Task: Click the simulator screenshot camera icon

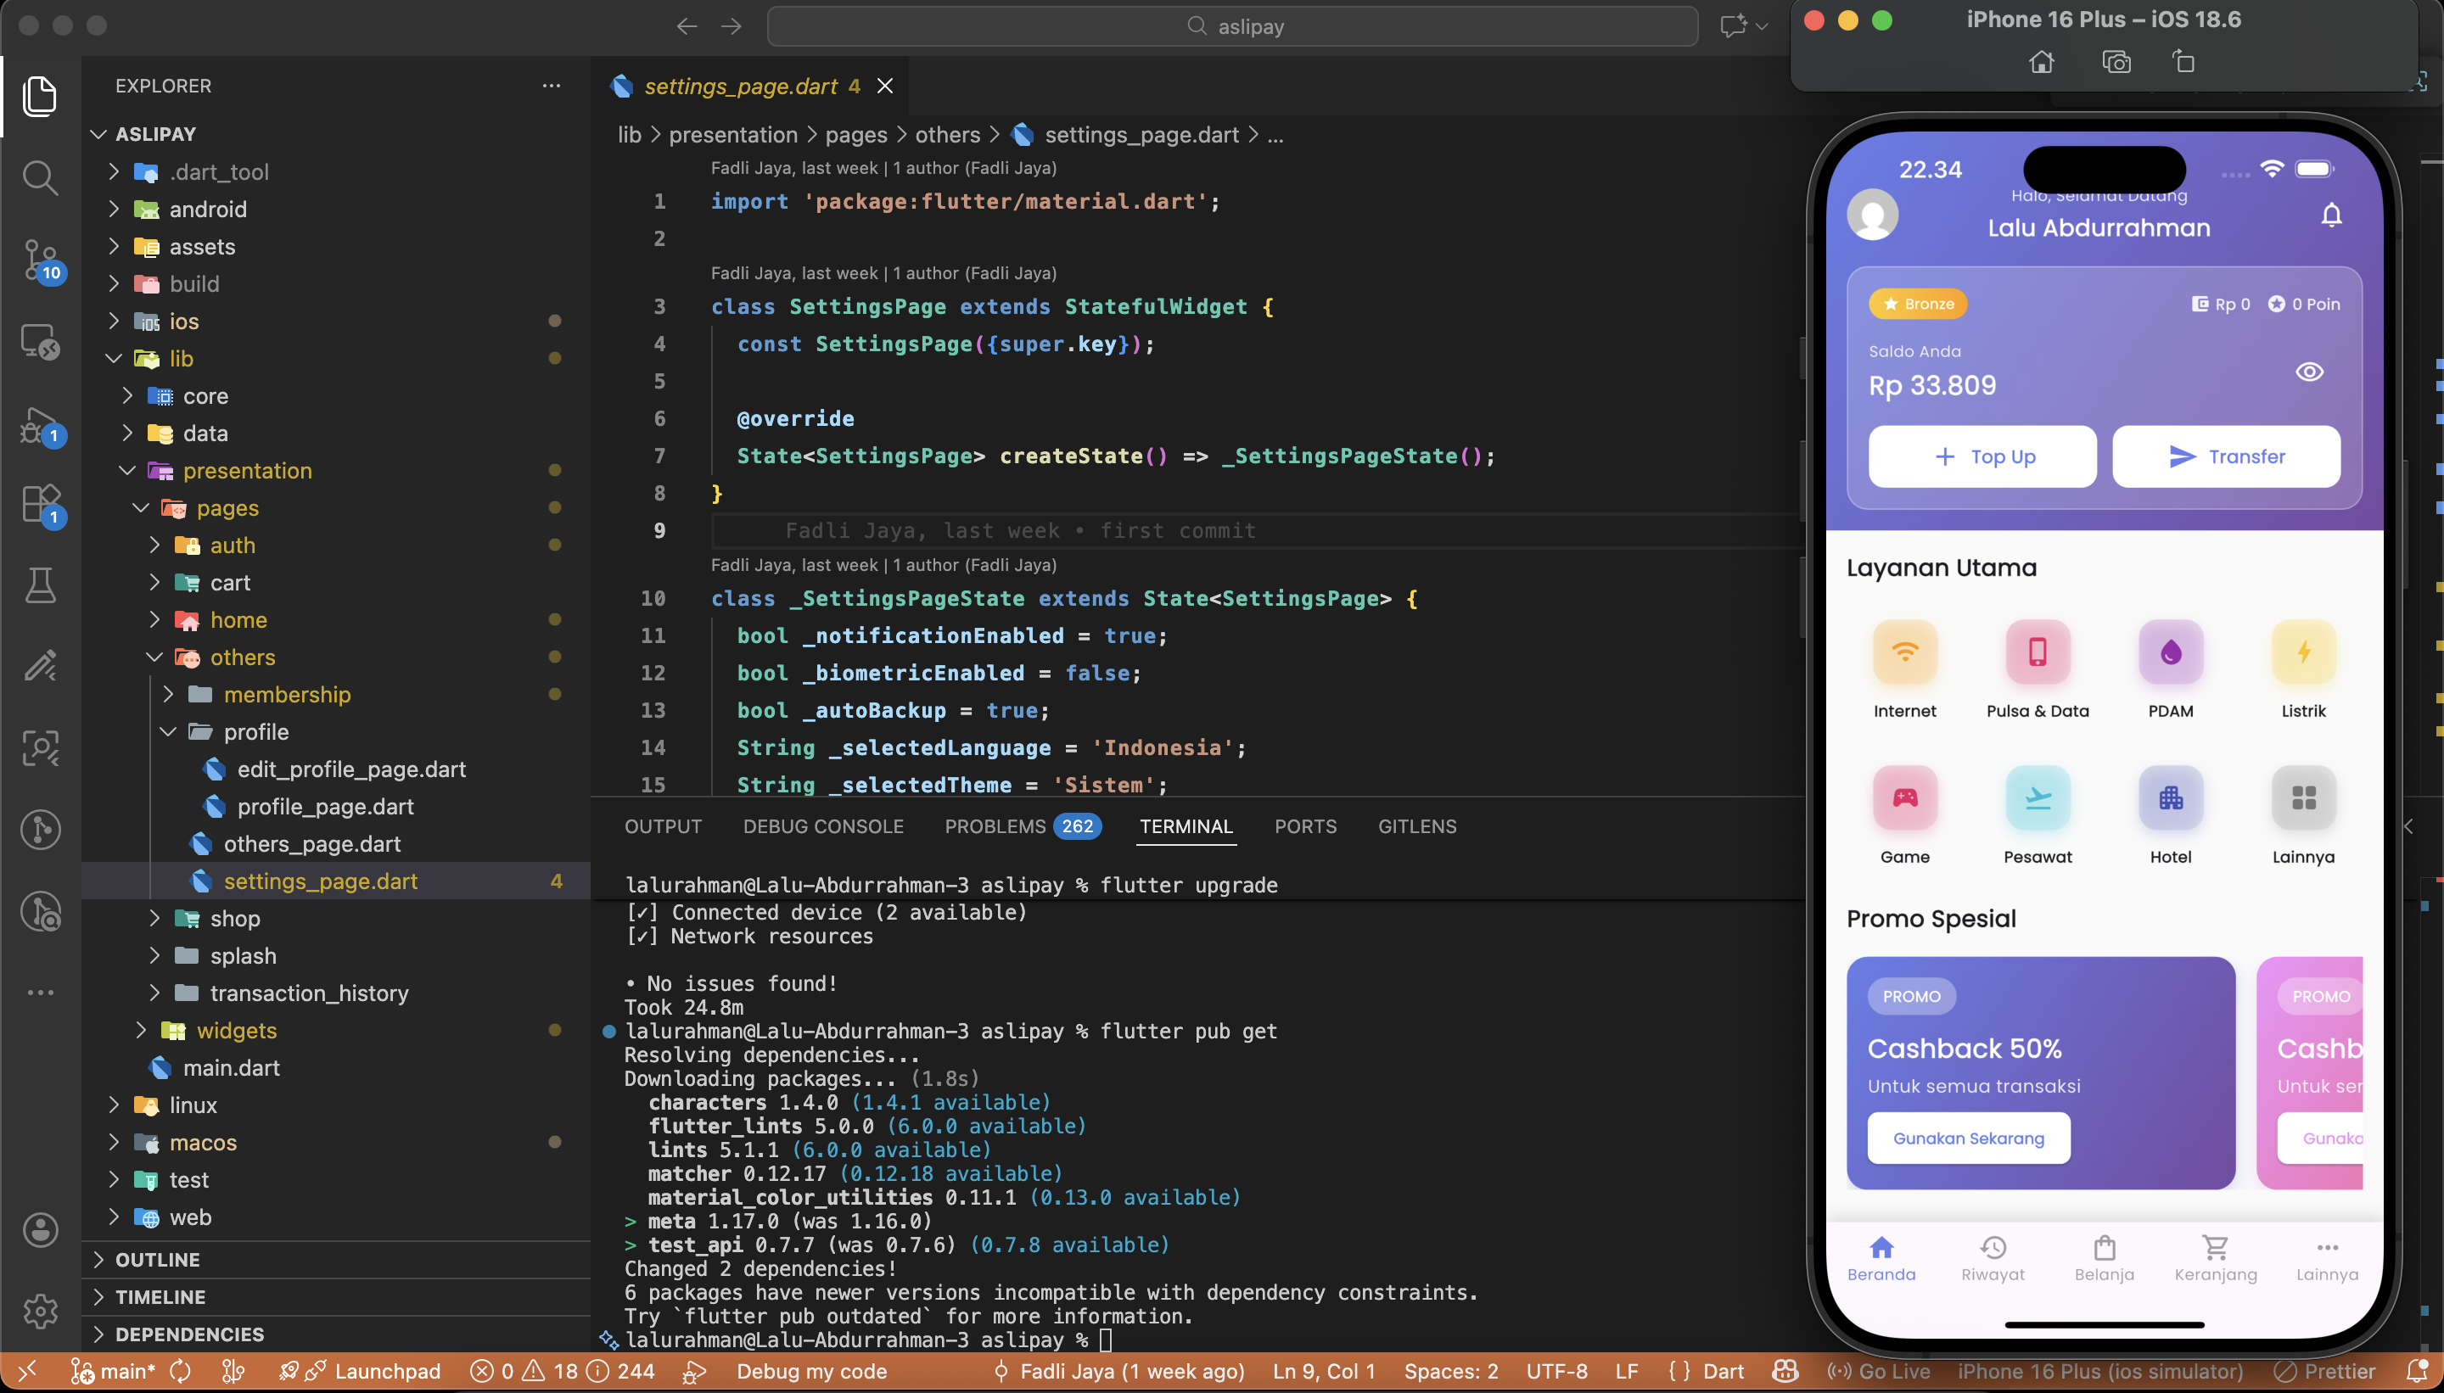Action: pos(2115,62)
